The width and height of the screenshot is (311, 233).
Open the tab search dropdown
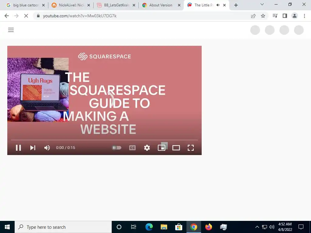262,4
